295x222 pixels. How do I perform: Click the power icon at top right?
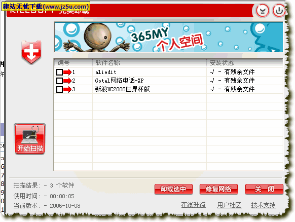279,11
